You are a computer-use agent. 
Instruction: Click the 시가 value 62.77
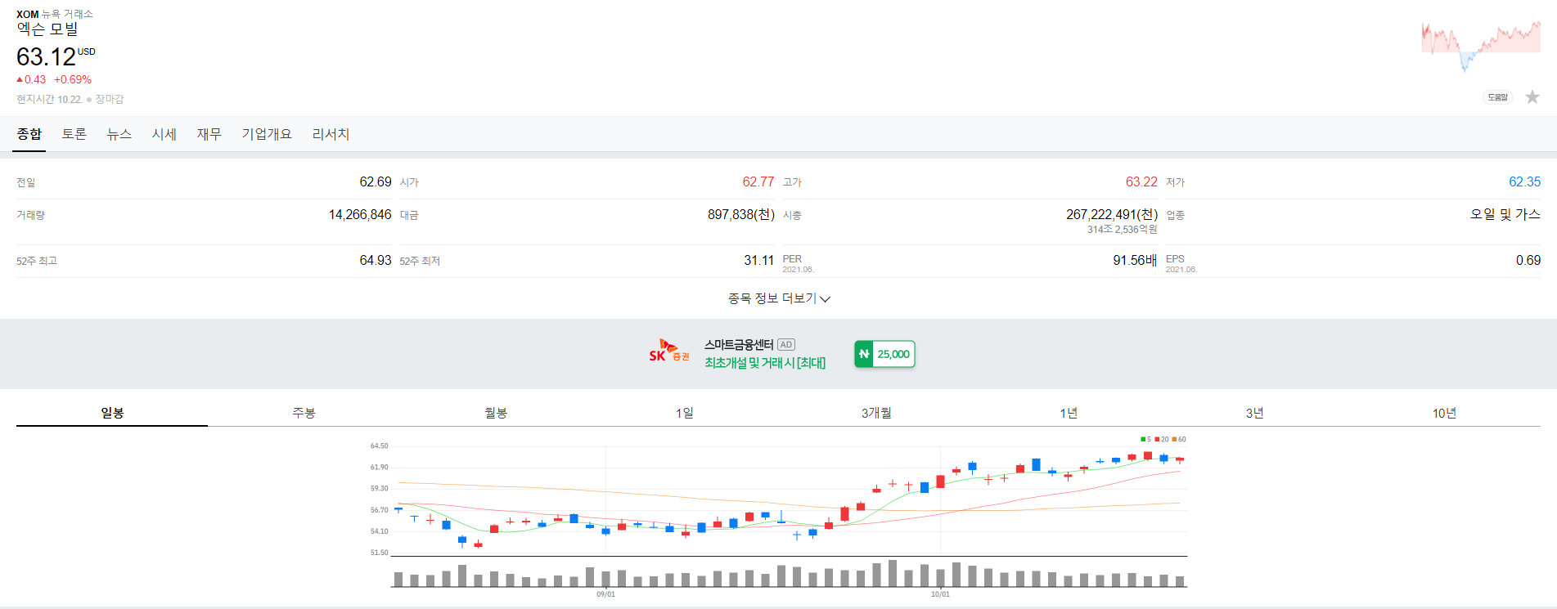click(758, 181)
